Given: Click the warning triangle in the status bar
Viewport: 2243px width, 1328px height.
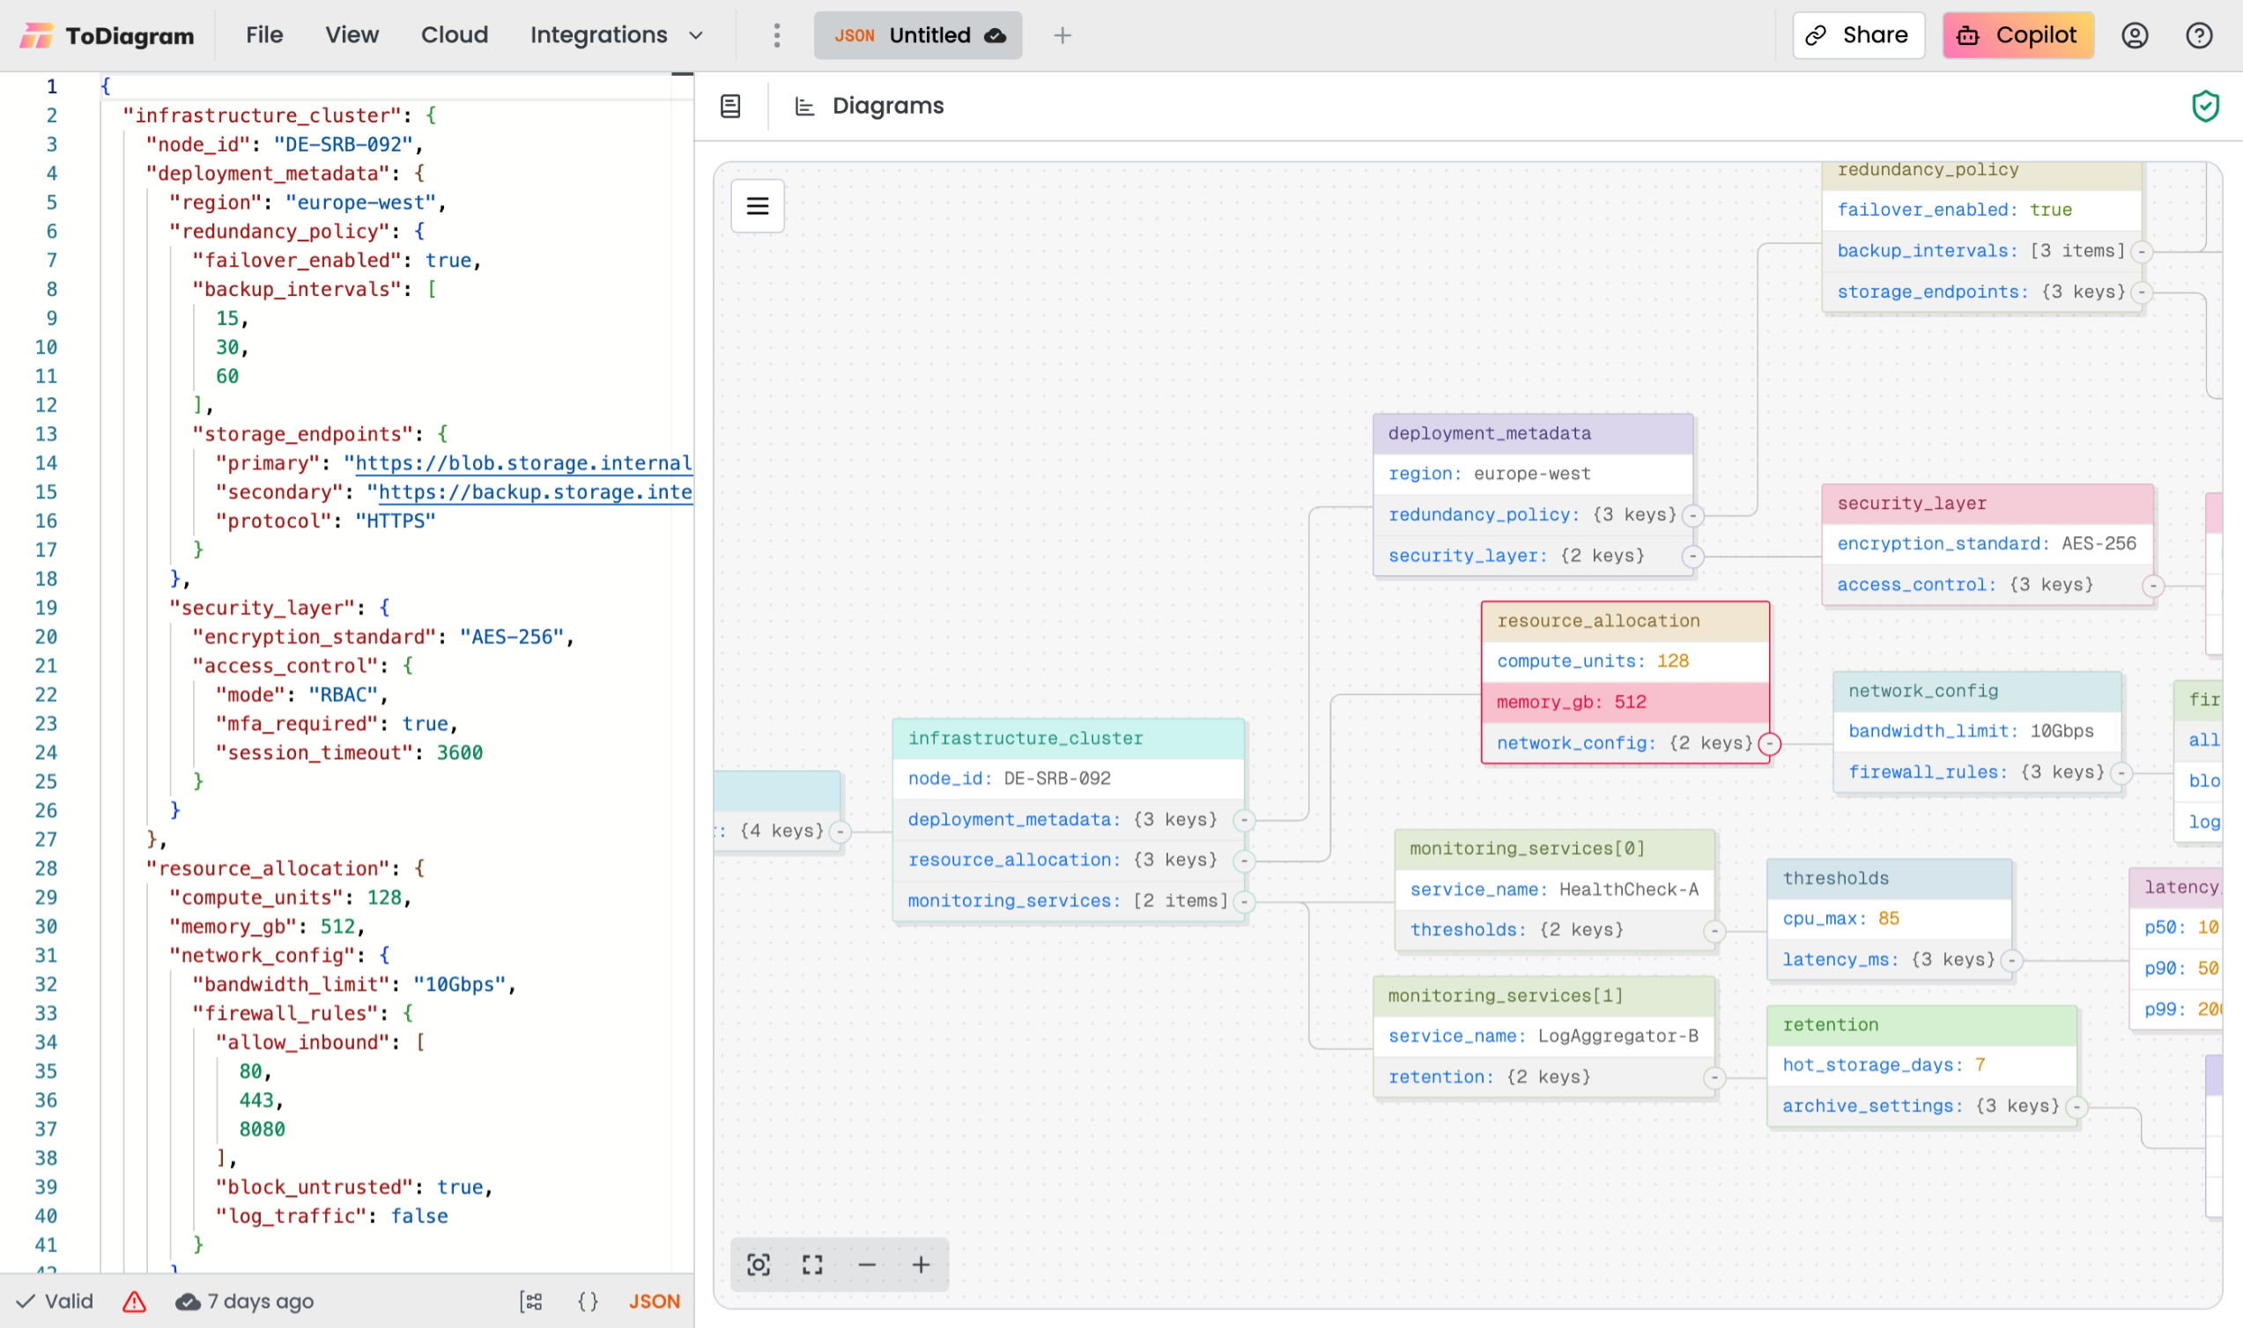Looking at the screenshot, I should click(x=132, y=1302).
